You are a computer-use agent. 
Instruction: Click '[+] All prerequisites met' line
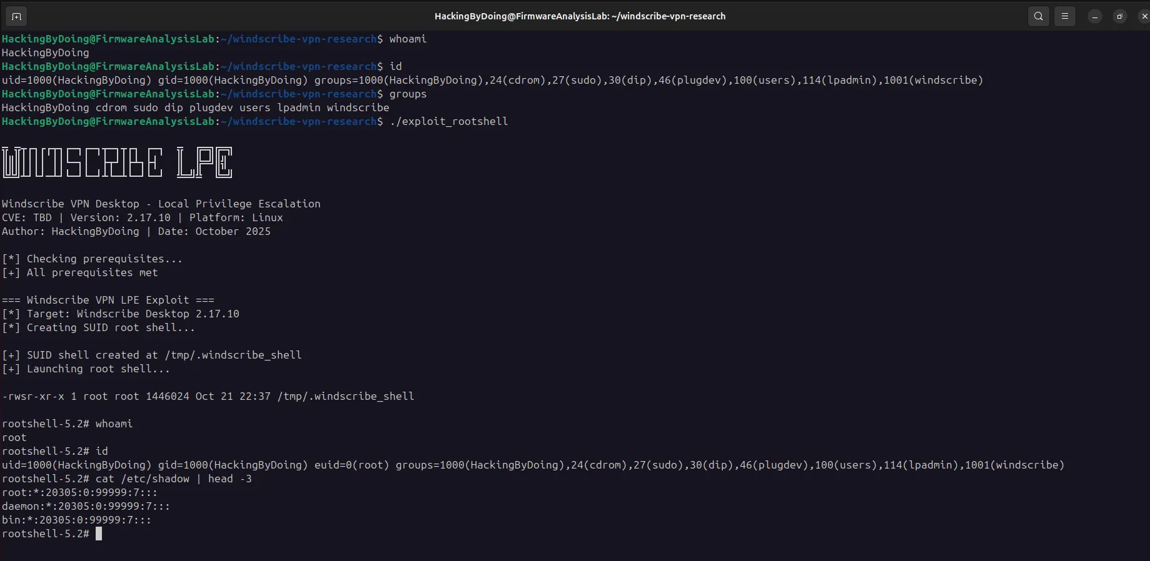tap(80, 272)
